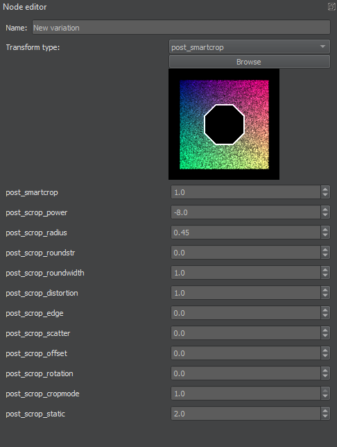Increase post_scrop_scatter with up arrow
The width and height of the screenshot is (337, 447).
point(325,330)
